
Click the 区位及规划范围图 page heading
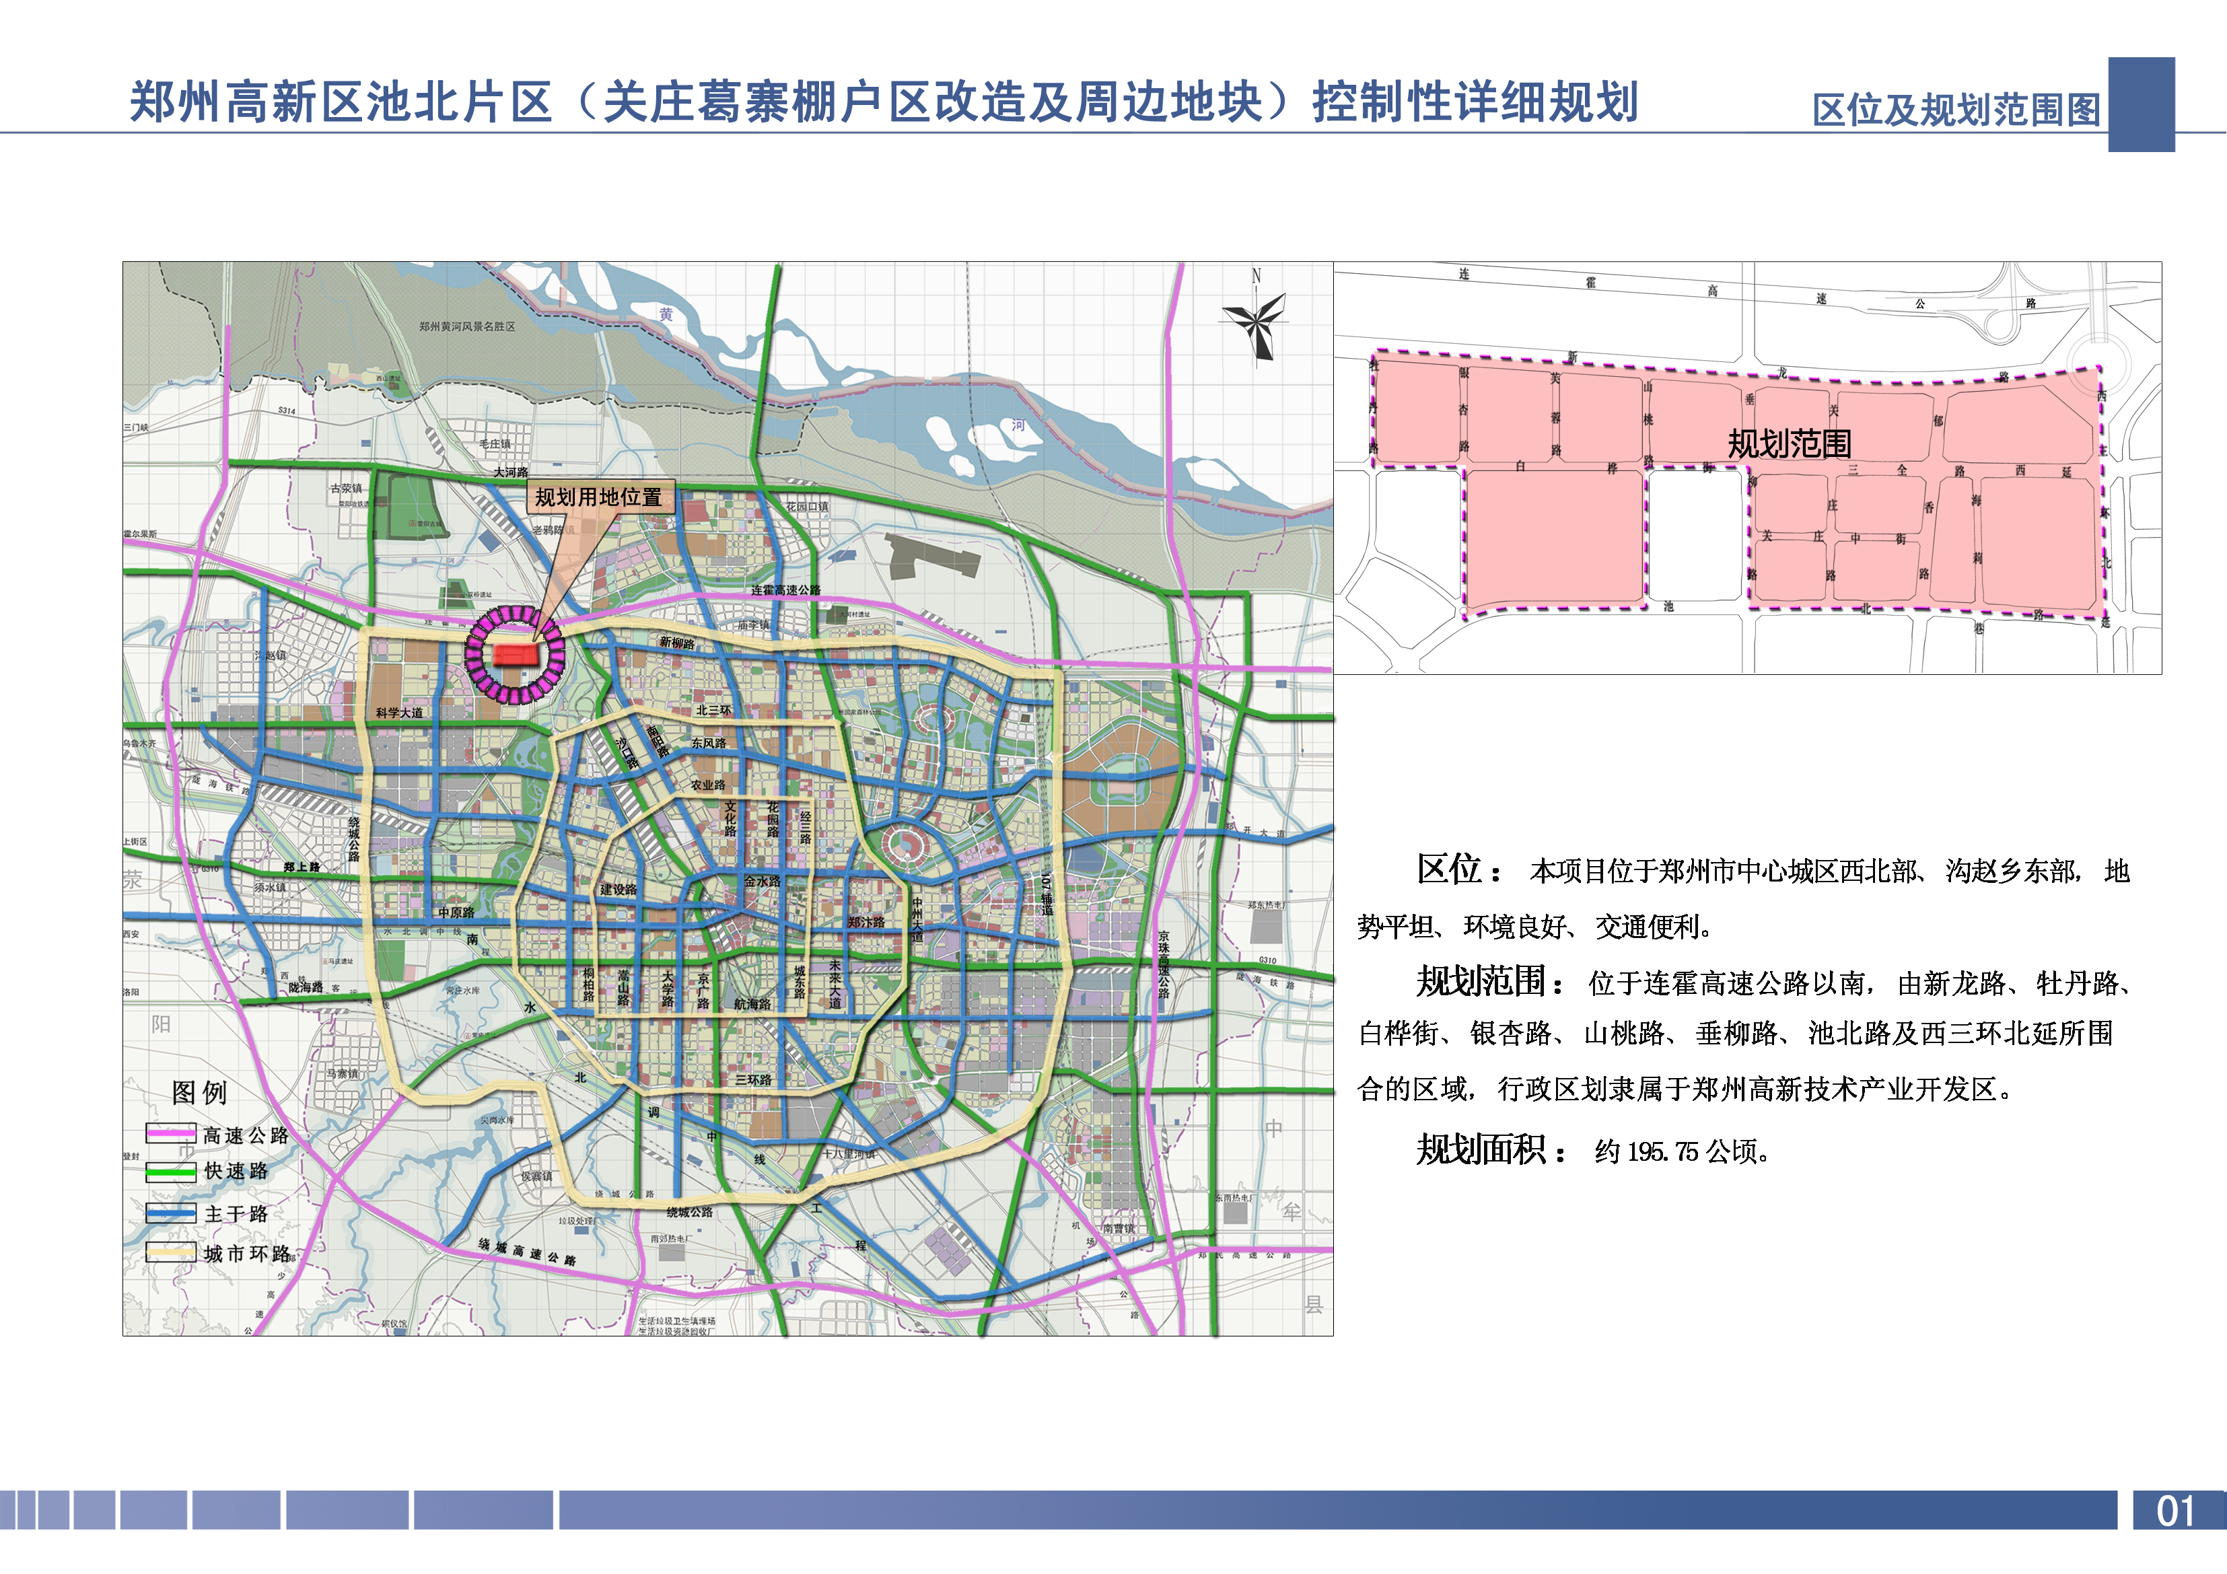click(x=1955, y=110)
